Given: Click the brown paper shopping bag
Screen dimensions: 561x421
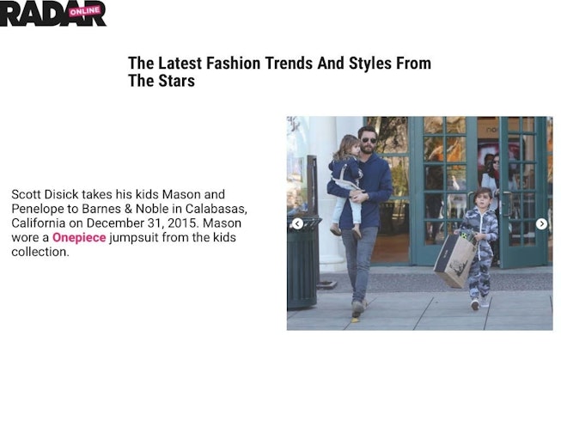Looking at the screenshot, I should pyautogui.click(x=454, y=260).
